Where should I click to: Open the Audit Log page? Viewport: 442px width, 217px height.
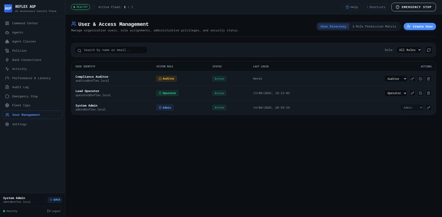[32, 87]
